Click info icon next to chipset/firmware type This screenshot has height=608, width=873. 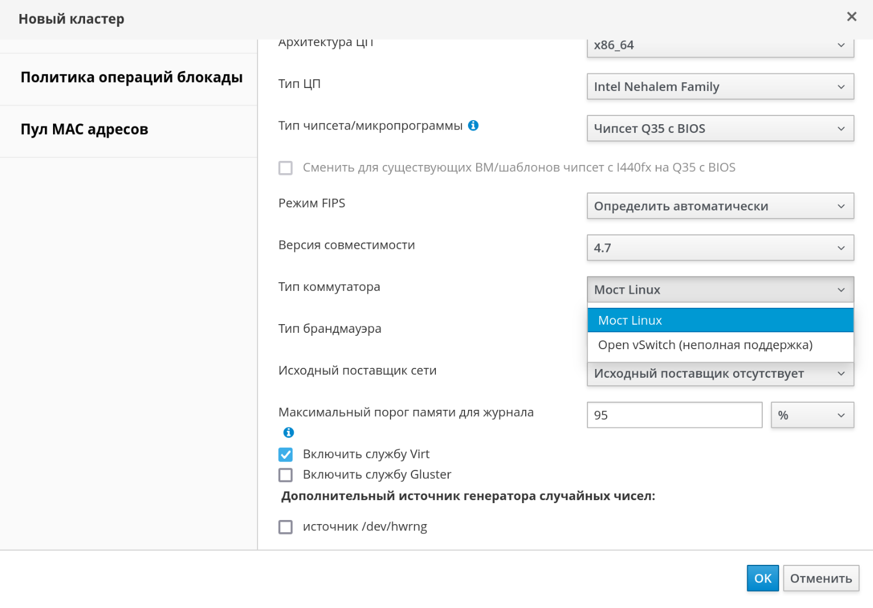[x=473, y=125]
